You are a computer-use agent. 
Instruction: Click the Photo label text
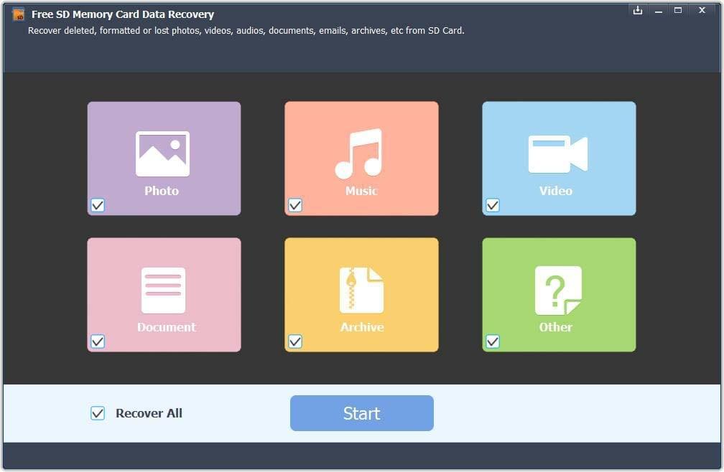coord(162,191)
